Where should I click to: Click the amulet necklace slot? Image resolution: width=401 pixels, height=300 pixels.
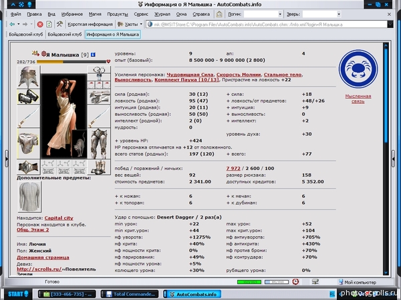click(x=99, y=77)
